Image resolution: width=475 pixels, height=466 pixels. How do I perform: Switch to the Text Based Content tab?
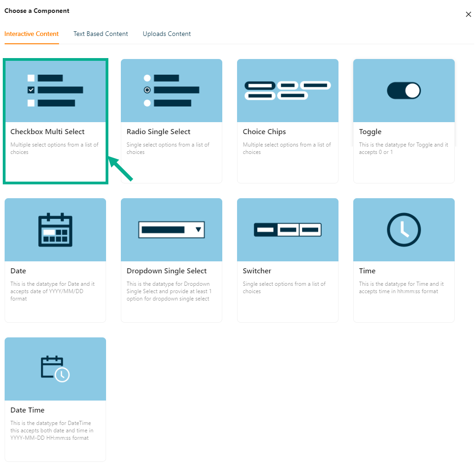pos(101,34)
